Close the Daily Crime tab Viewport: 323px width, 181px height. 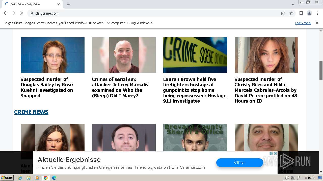point(59,4)
